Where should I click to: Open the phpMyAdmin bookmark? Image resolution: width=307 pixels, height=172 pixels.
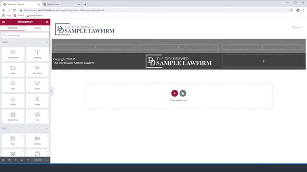pyautogui.click(x=35, y=15)
